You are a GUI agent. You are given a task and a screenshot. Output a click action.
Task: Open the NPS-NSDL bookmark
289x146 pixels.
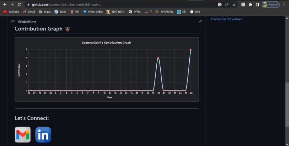pos(116,11)
